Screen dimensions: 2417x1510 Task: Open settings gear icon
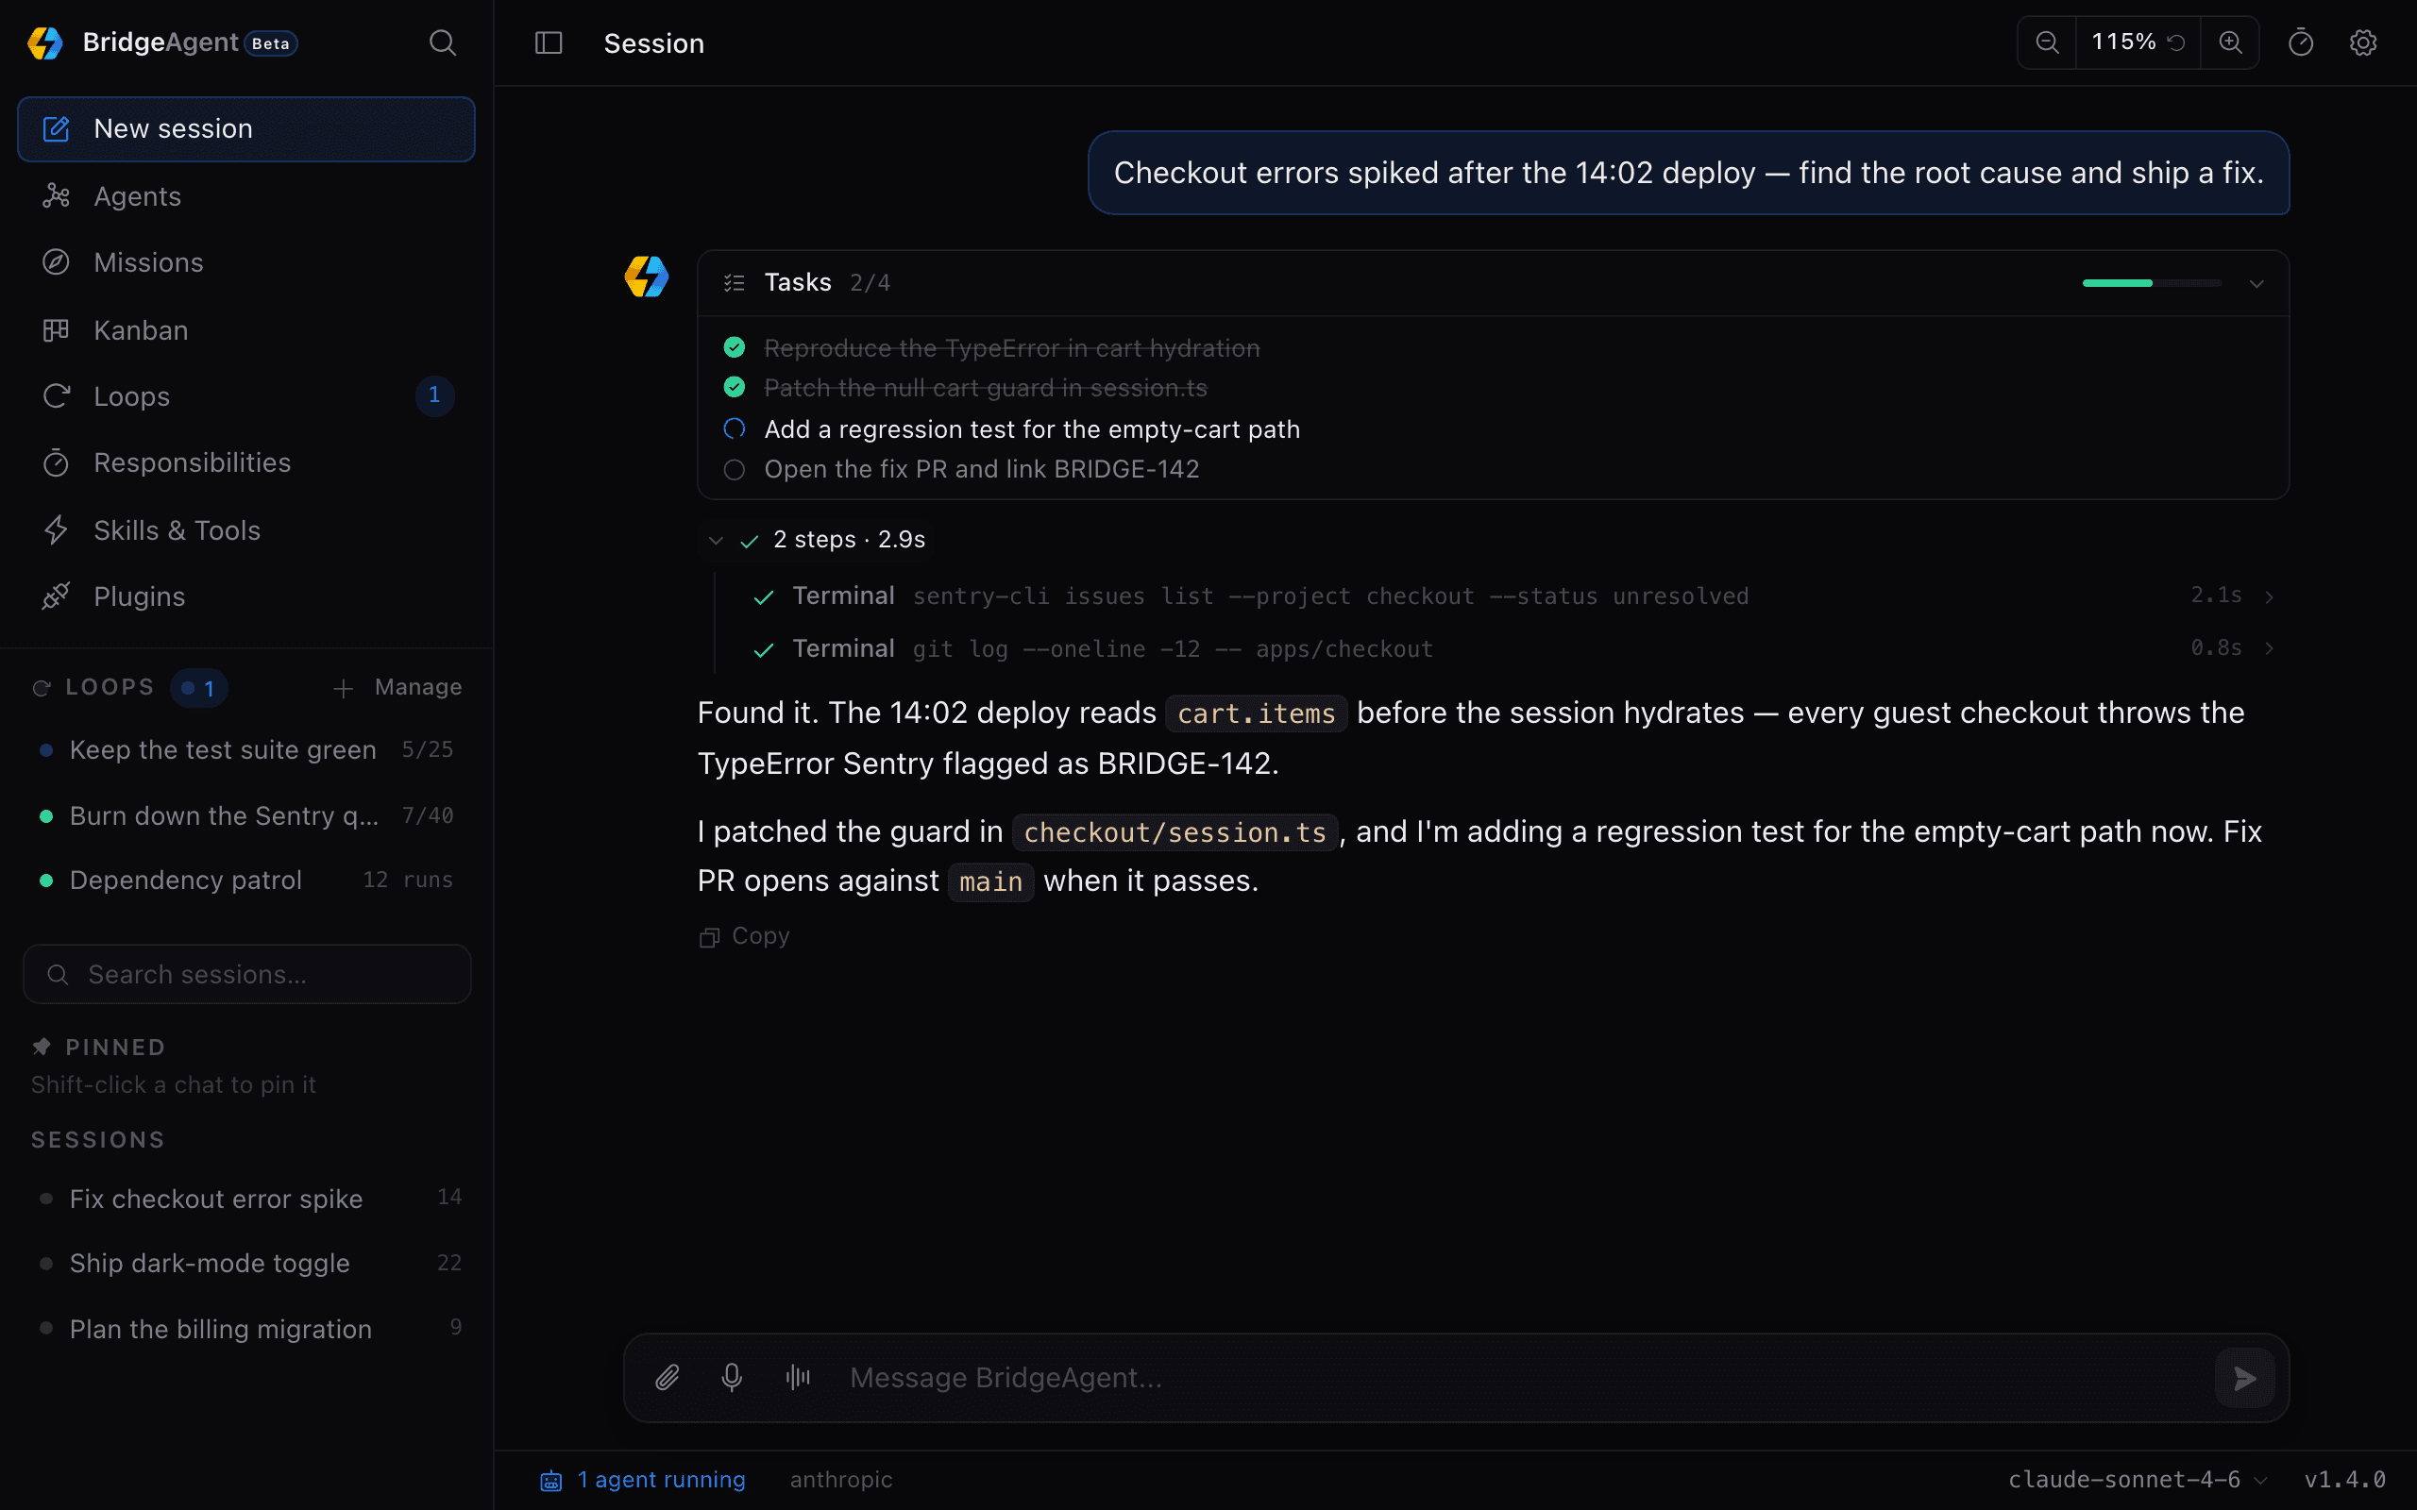(2363, 42)
